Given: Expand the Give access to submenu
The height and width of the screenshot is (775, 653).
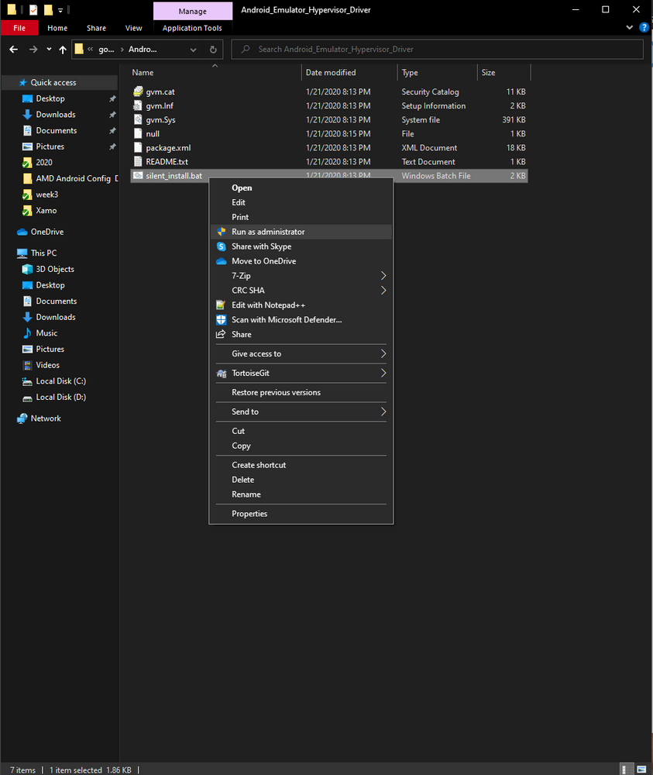Looking at the screenshot, I should pos(301,353).
